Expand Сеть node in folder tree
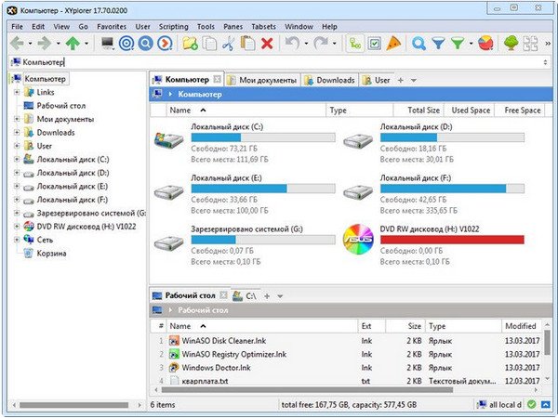Viewport: 558px width, 418px height. pyautogui.click(x=17, y=240)
